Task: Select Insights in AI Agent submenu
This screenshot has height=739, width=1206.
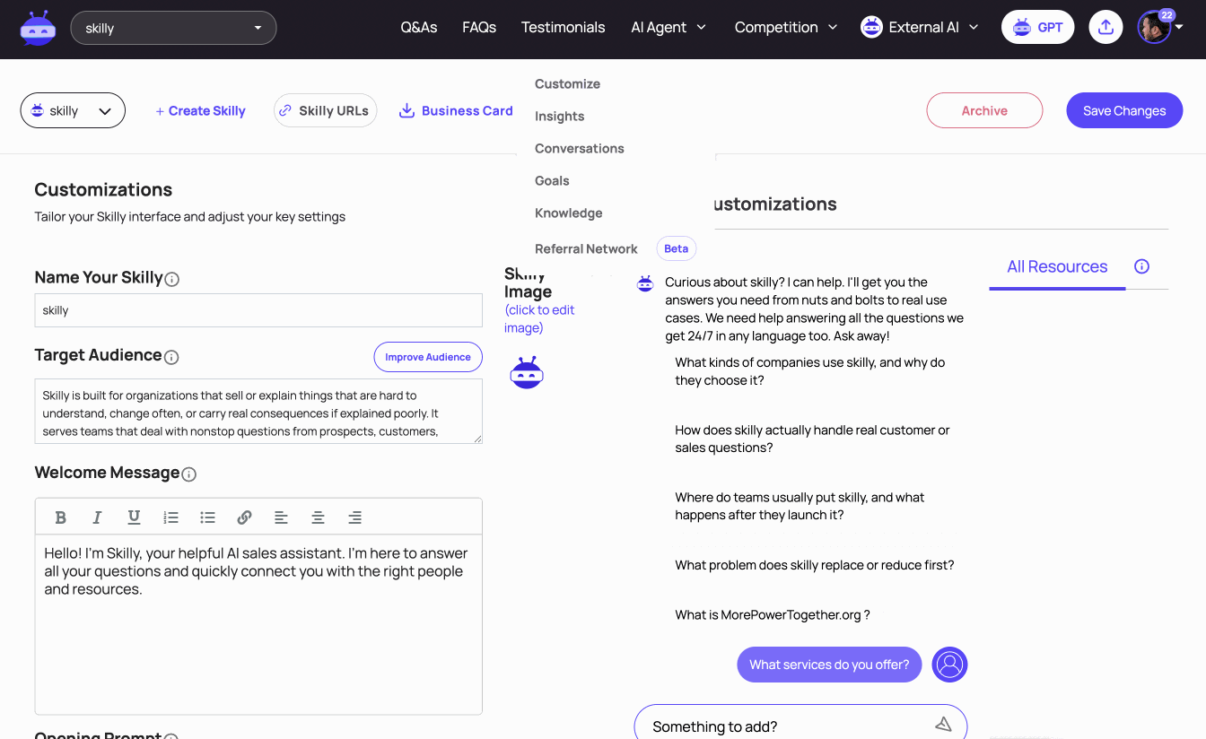Action: pos(559,116)
